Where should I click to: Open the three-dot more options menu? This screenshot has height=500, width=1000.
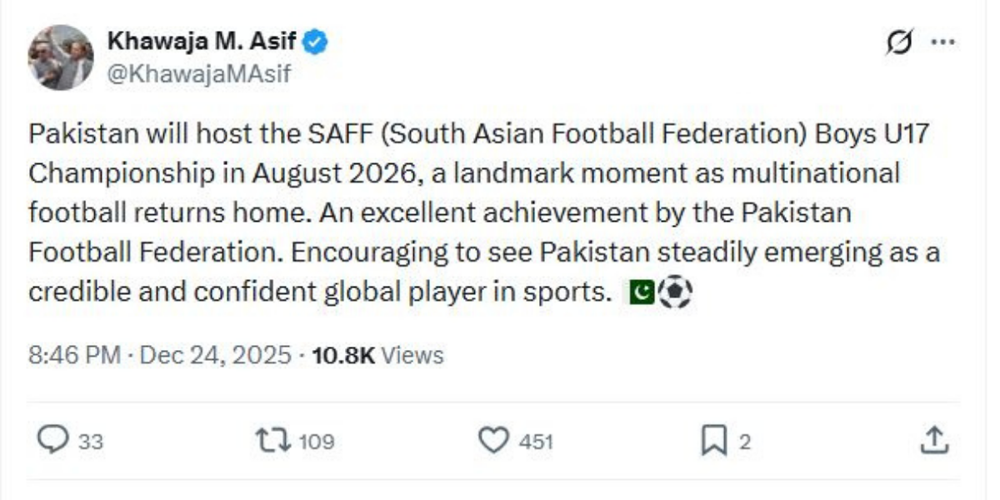click(942, 42)
